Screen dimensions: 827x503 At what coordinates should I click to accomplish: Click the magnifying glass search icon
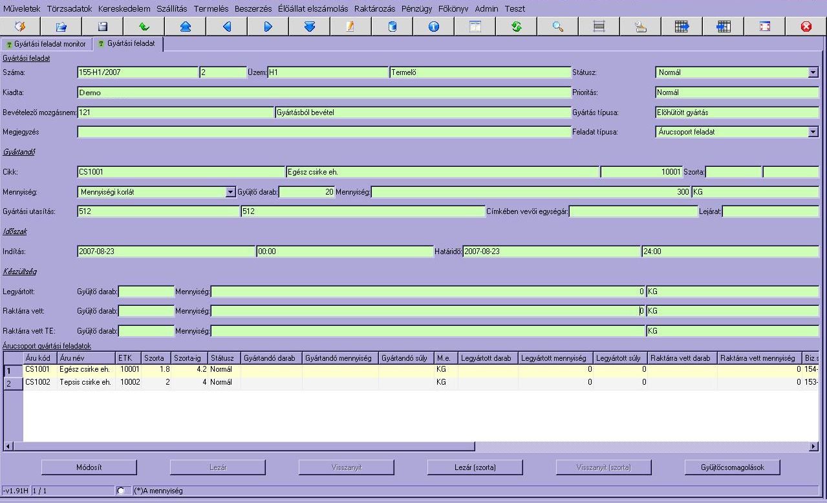(x=557, y=27)
